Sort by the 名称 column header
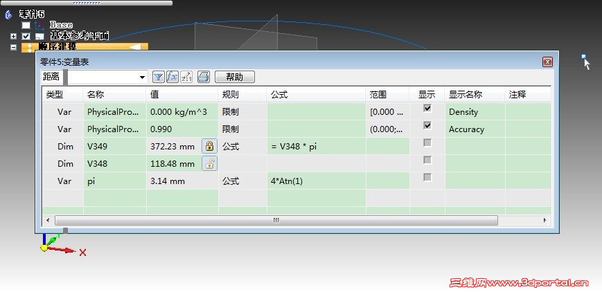 [x=114, y=94]
